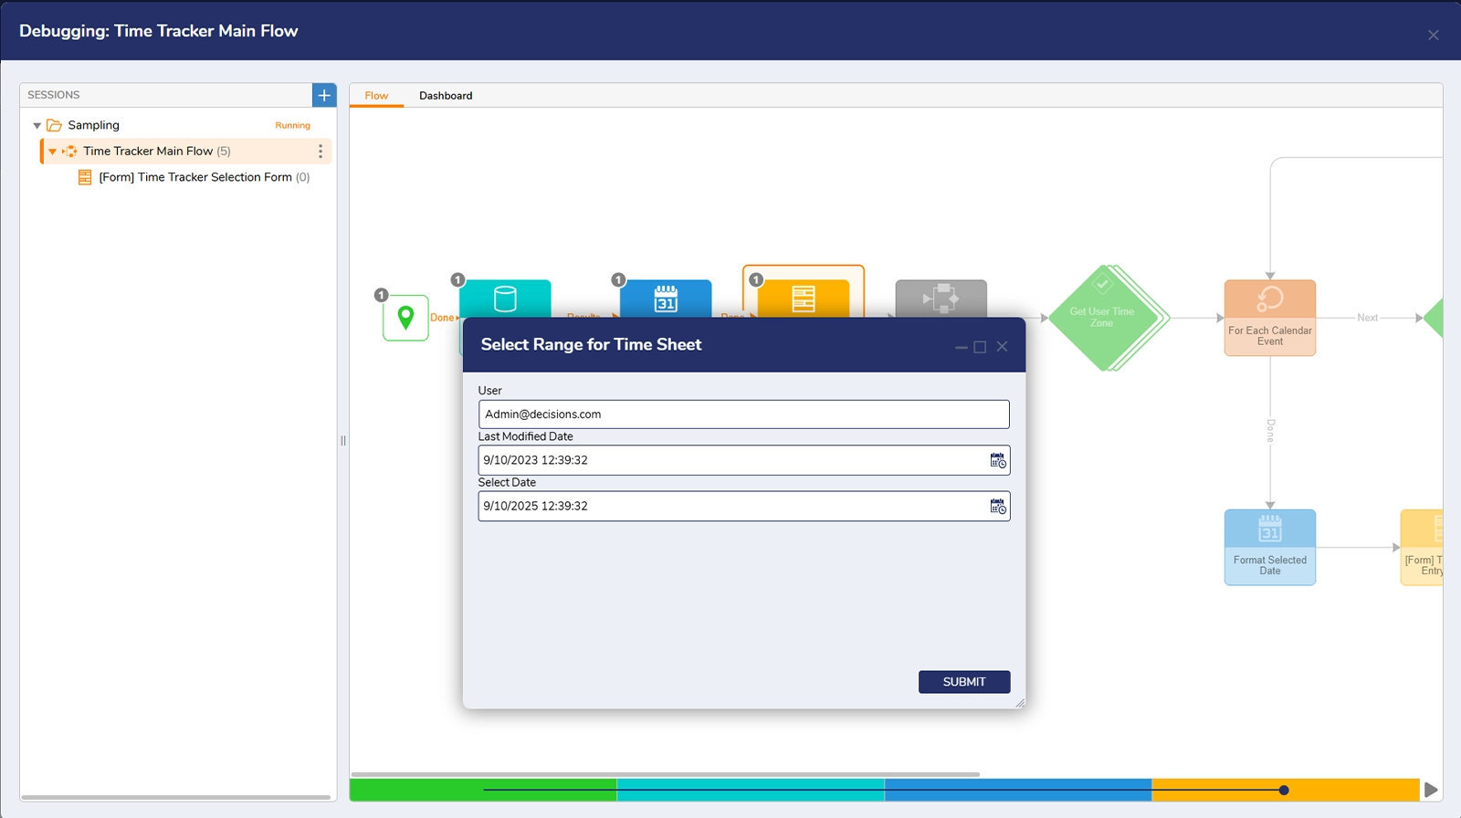
Task: Click the blue calendar step icon
Action: [x=666, y=299]
